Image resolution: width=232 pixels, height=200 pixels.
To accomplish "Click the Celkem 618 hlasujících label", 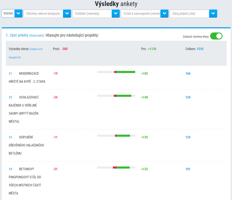I will click(x=26, y=53).
